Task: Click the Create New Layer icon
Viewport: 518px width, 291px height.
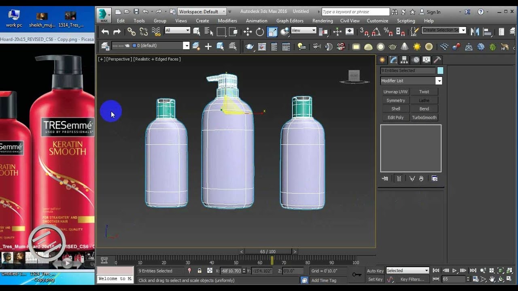Action: (x=196, y=46)
